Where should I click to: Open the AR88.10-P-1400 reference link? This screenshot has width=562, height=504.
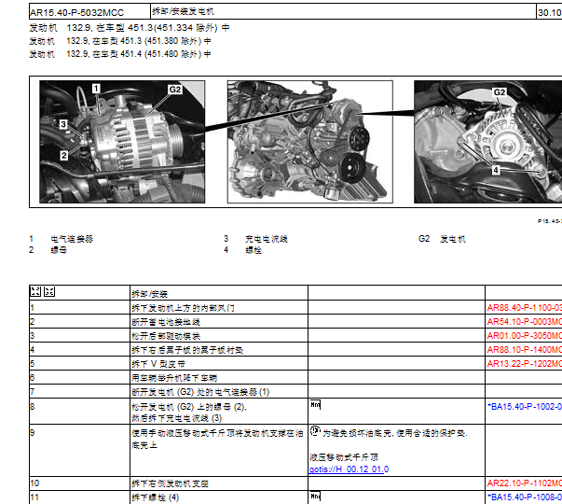(x=525, y=350)
